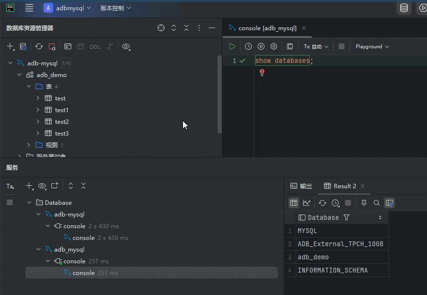Expand all nodes in database explorer header
This screenshot has width=427, height=295.
click(x=174, y=28)
